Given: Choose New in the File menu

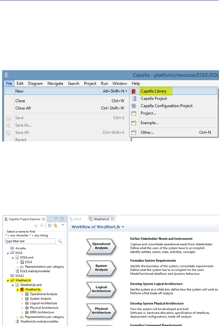Looking at the screenshot, I should click(67, 91).
